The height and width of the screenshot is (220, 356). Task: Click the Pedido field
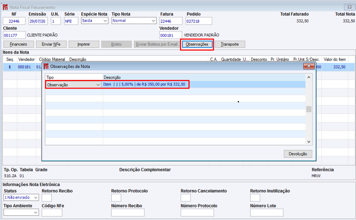pos(199,21)
